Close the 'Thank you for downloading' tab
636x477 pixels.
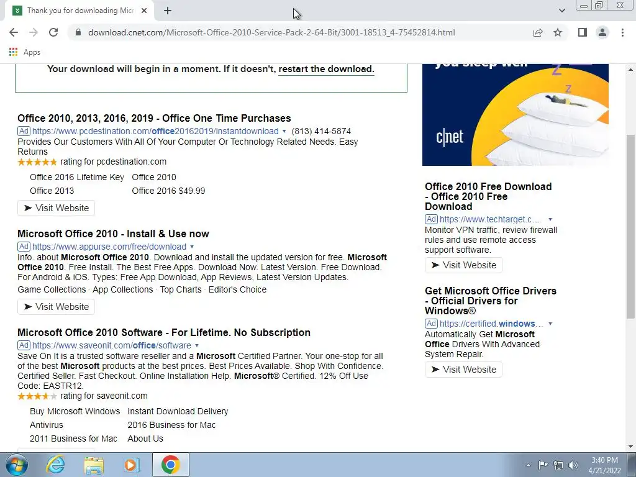144,11
